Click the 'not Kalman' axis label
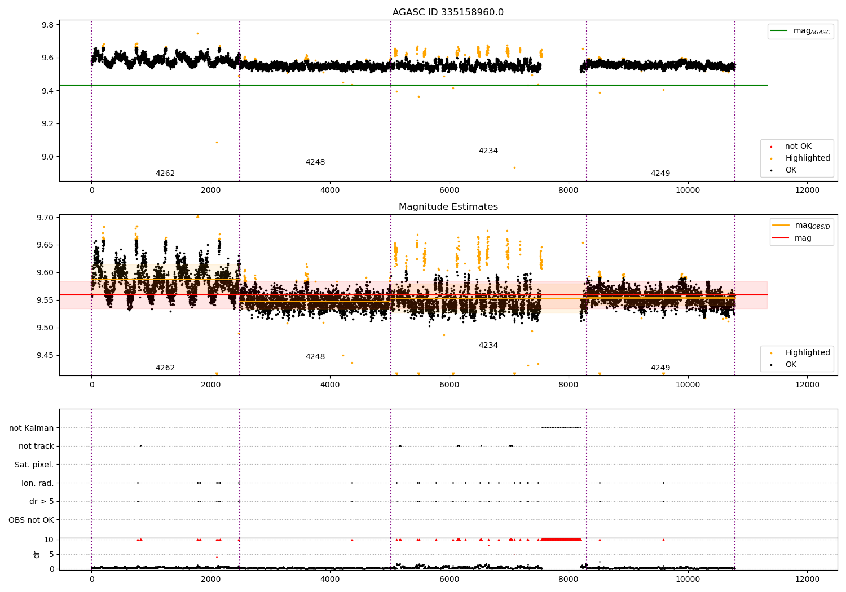The width and height of the screenshot is (846, 592). [x=32, y=428]
